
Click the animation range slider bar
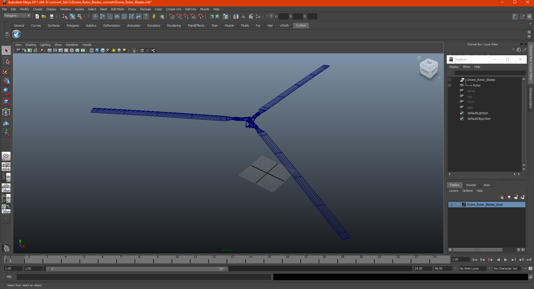point(137,269)
